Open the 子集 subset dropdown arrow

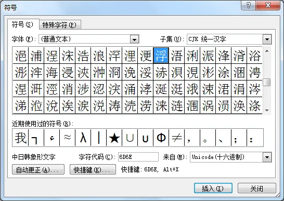pyautogui.click(x=267, y=39)
